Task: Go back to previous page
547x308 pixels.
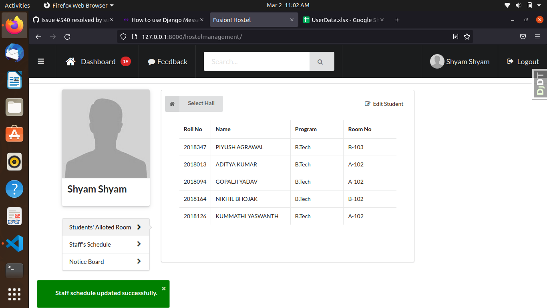Action: [38, 36]
